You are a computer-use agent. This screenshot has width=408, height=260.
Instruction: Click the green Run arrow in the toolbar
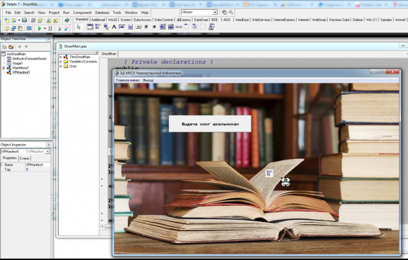[39, 28]
